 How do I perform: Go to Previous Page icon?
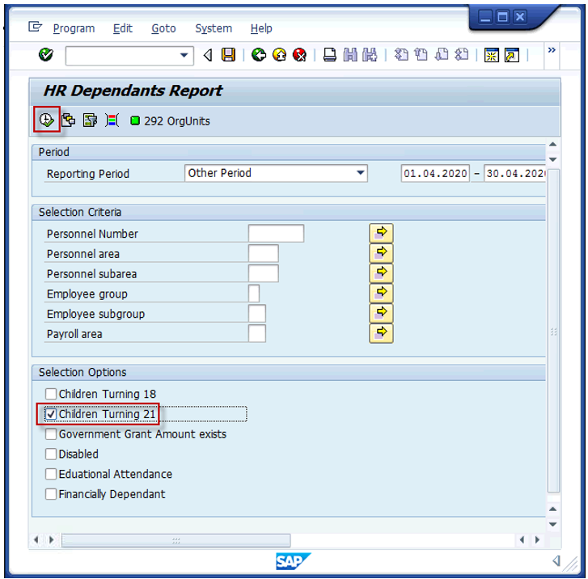click(x=421, y=55)
